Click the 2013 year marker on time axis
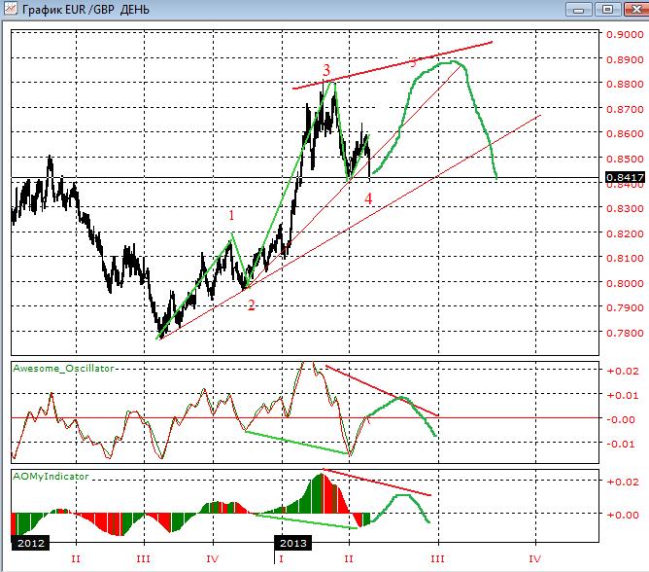649x572 pixels. [293, 543]
